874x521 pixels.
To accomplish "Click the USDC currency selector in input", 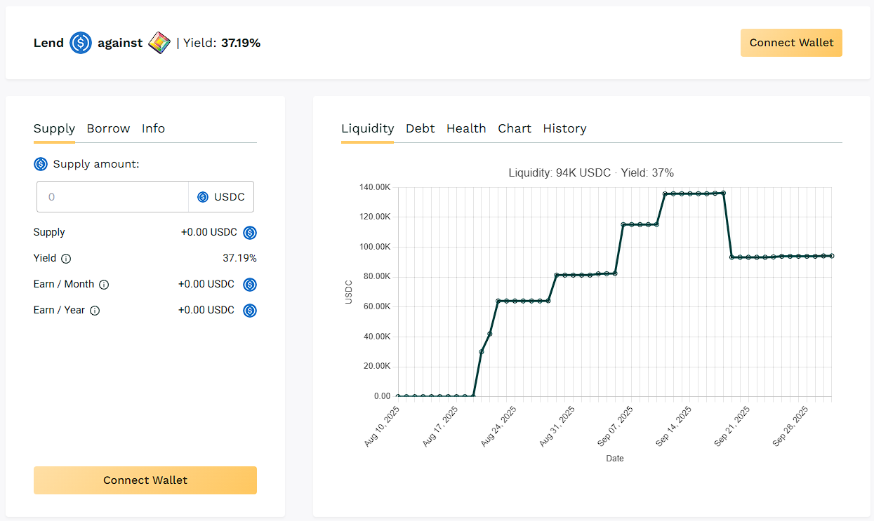I will coord(221,197).
